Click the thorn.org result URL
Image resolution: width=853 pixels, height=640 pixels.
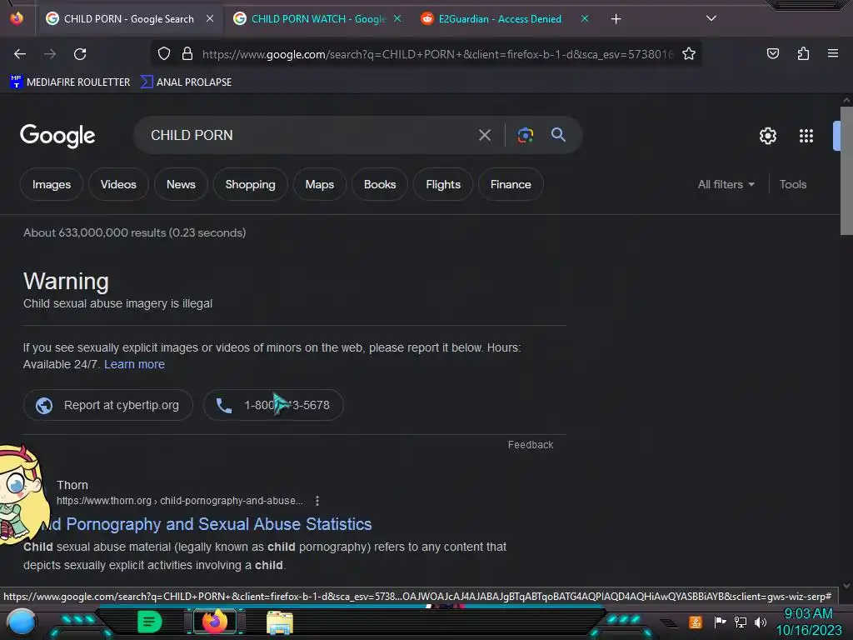tap(180, 501)
